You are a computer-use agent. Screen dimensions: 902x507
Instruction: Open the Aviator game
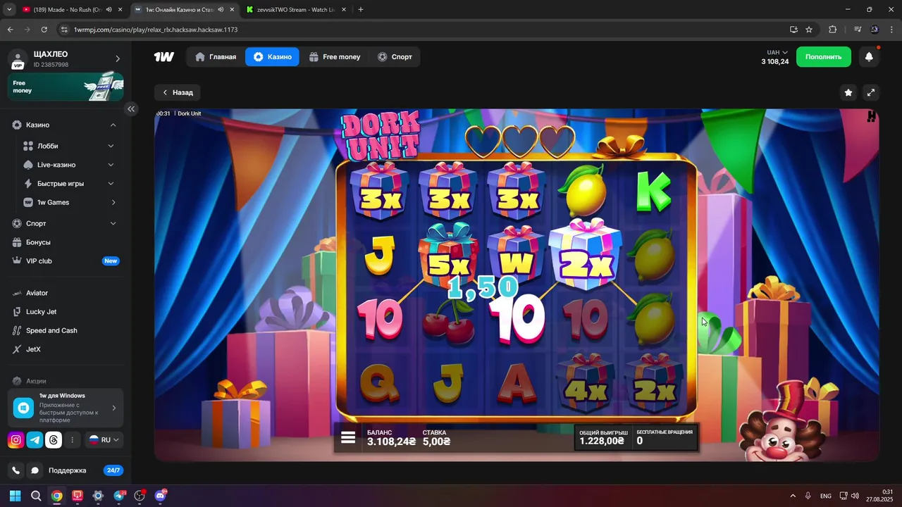tap(37, 293)
